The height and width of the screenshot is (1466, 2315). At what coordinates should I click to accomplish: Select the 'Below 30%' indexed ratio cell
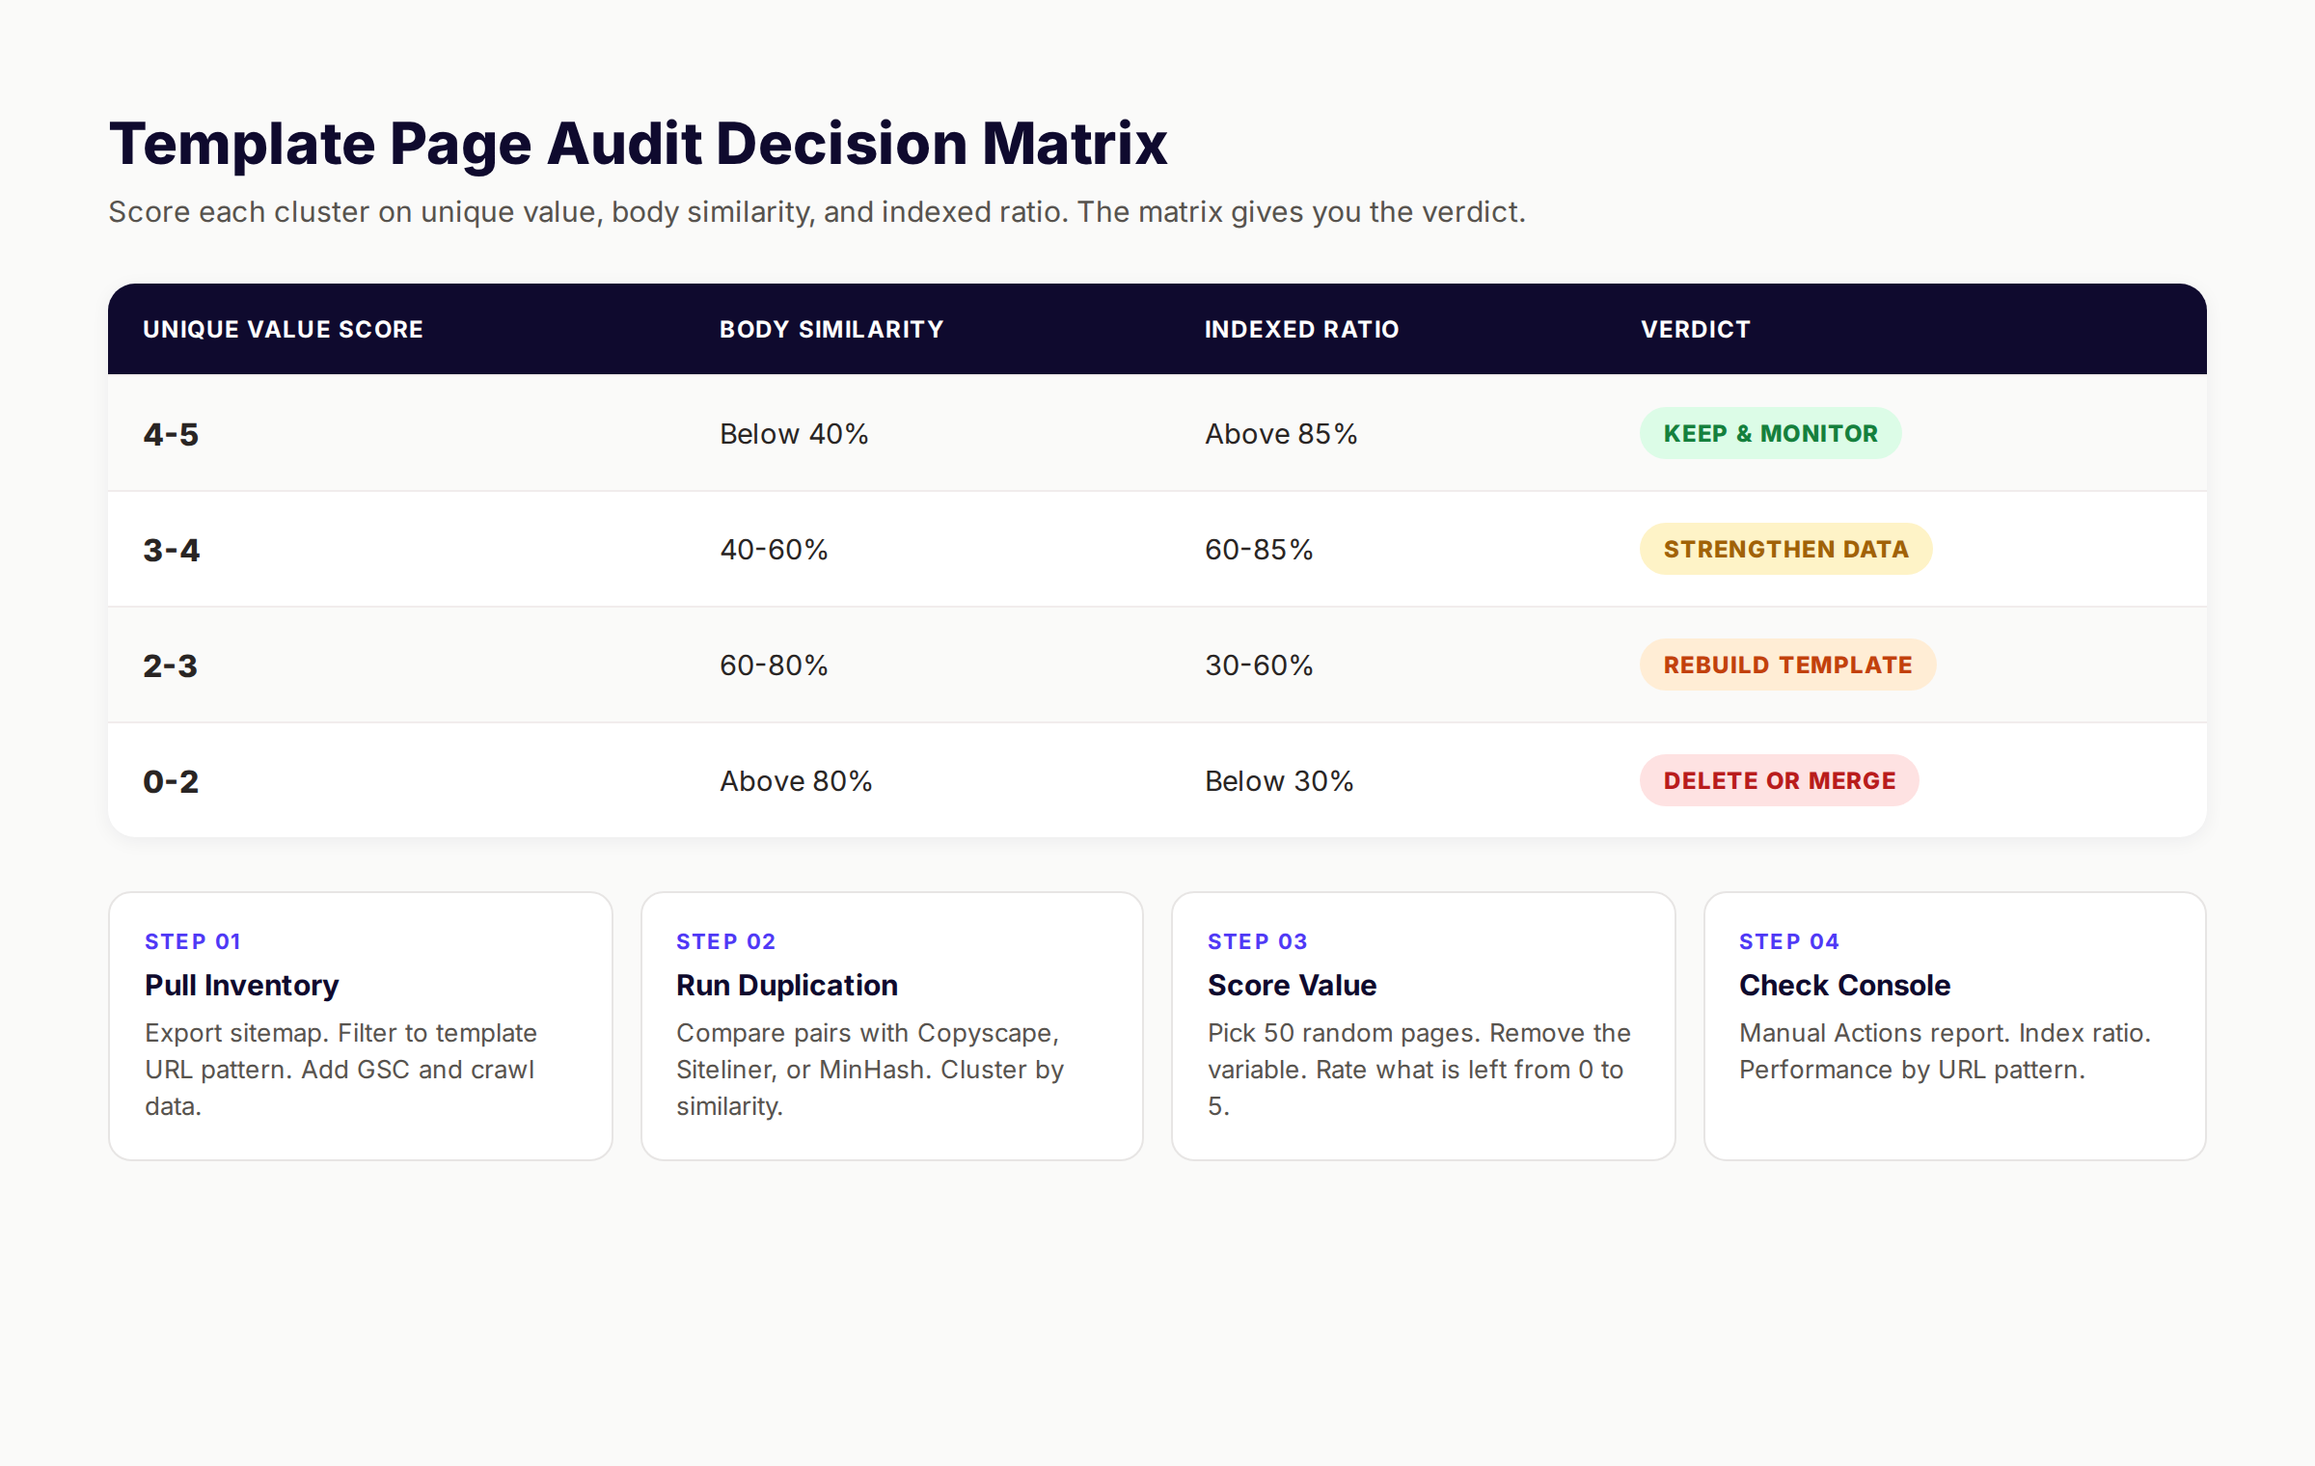point(1279,781)
